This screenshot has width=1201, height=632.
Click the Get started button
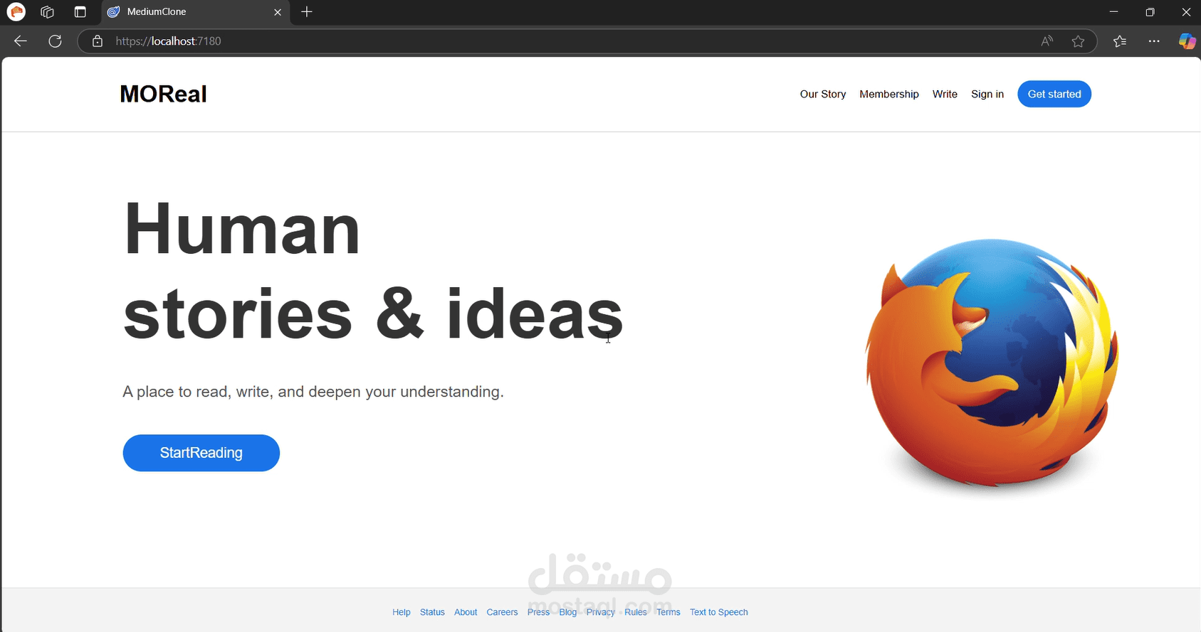pos(1054,94)
